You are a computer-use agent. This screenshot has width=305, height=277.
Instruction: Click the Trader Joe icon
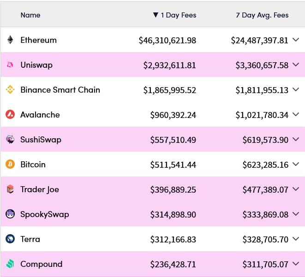(x=10, y=189)
